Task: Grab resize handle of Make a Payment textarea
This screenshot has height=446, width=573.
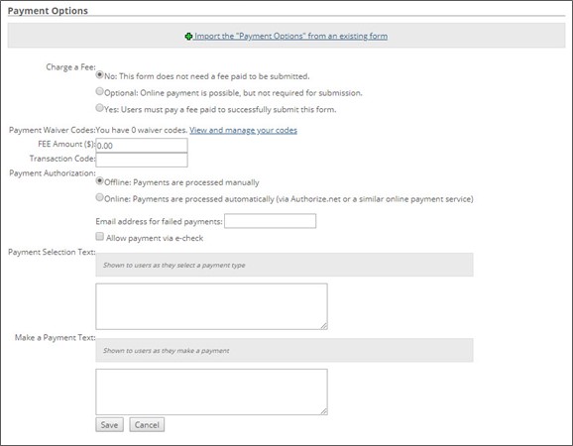Action: pyautogui.click(x=324, y=411)
